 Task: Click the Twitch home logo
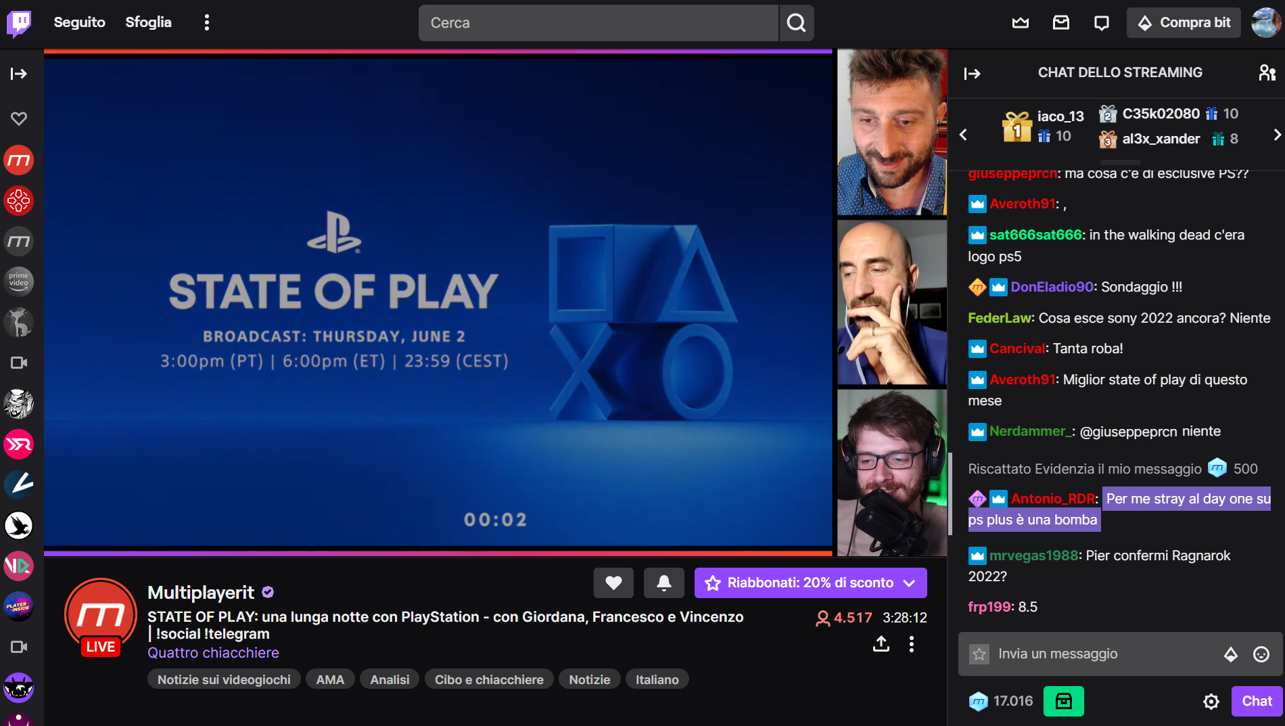pos(19,23)
